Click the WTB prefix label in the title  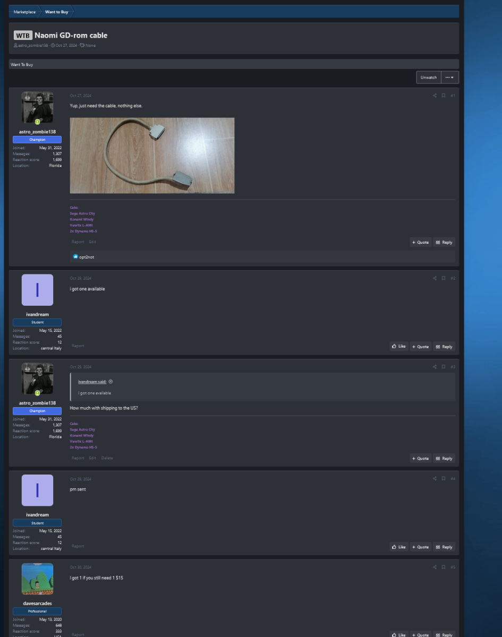tap(23, 36)
